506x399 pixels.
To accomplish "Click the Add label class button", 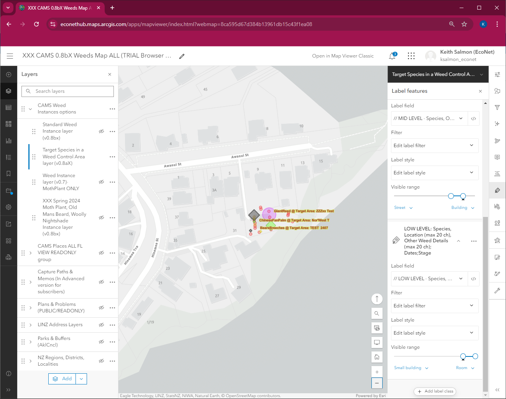I will click(435, 391).
